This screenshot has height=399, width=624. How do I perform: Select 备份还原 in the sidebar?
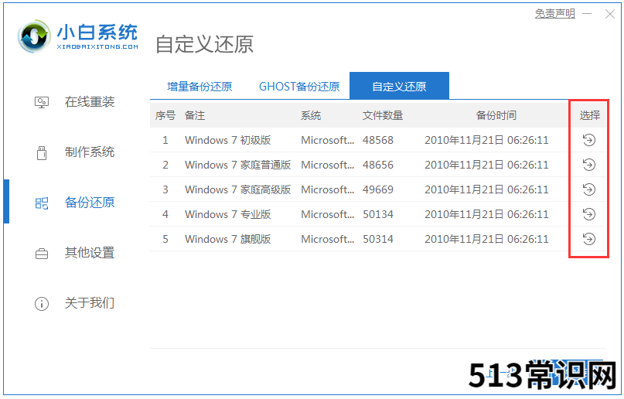point(90,203)
